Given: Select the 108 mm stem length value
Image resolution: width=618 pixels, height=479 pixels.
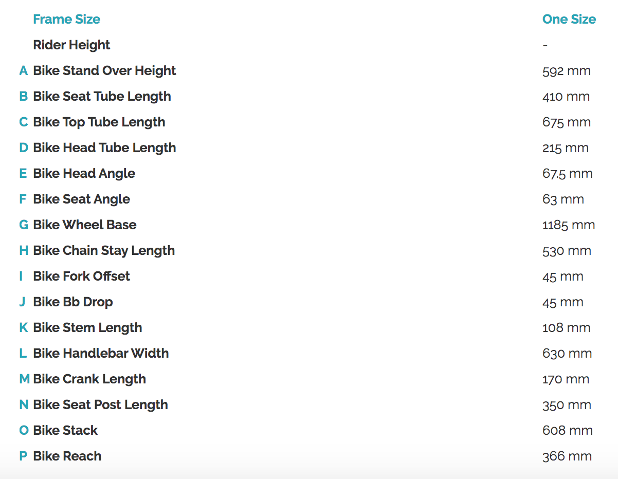Looking at the screenshot, I should (566, 328).
